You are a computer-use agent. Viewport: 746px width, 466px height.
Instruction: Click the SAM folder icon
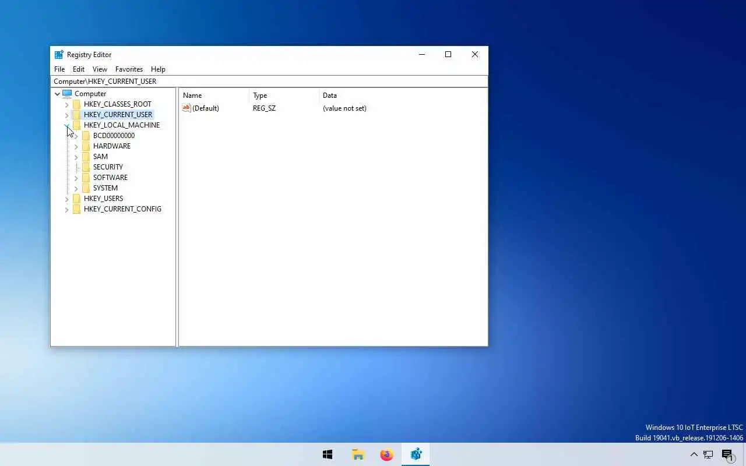click(x=86, y=157)
